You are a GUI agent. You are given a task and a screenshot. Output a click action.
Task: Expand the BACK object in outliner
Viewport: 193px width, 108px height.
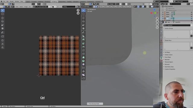[163, 12]
